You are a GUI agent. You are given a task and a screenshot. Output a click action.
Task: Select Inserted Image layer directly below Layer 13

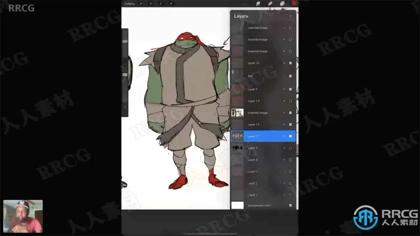click(x=263, y=113)
